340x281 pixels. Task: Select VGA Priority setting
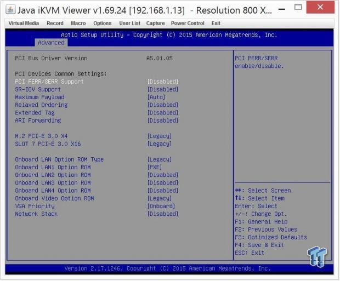click(x=35, y=207)
